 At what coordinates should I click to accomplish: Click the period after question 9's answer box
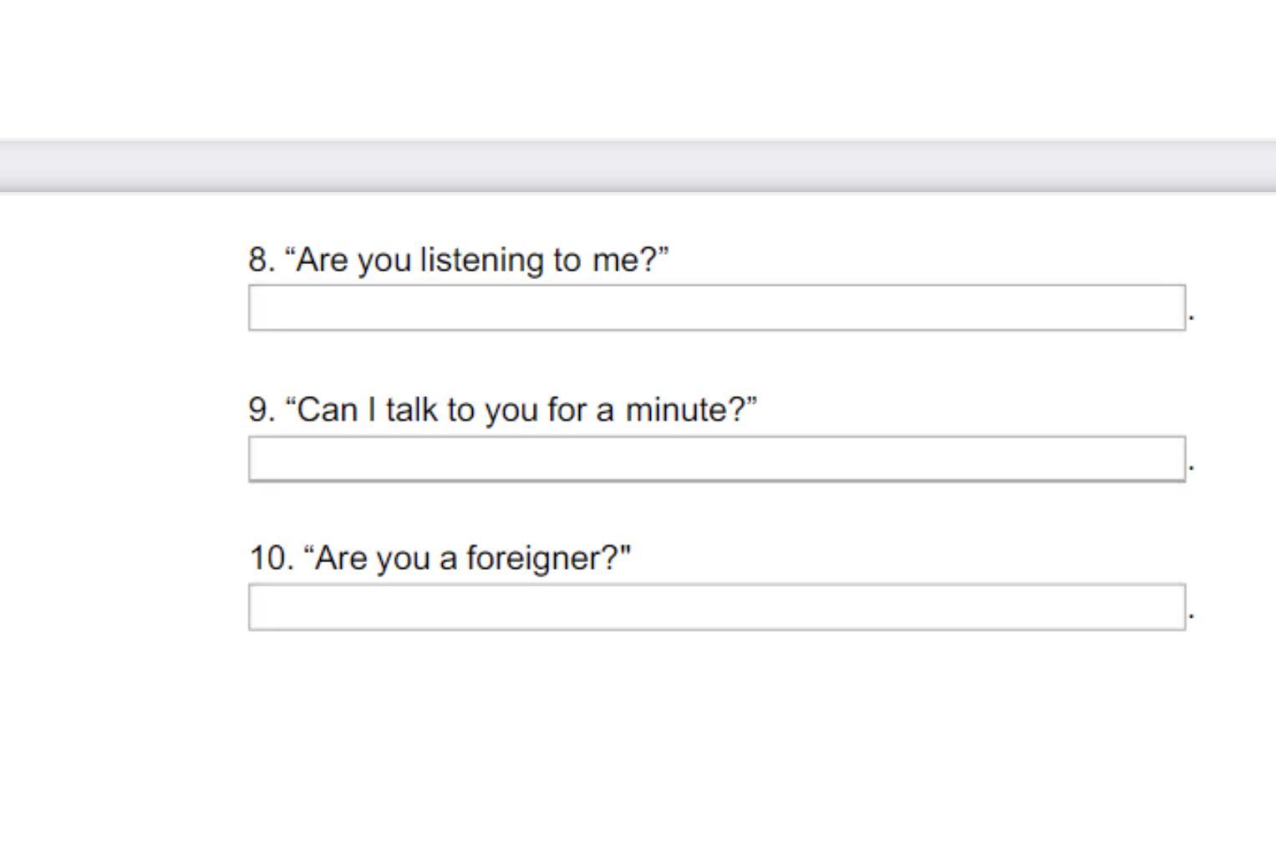point(1192,469)
